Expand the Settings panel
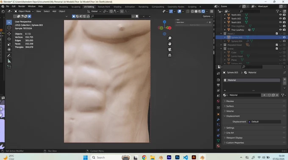288x160 pixels. coord(230,128)
